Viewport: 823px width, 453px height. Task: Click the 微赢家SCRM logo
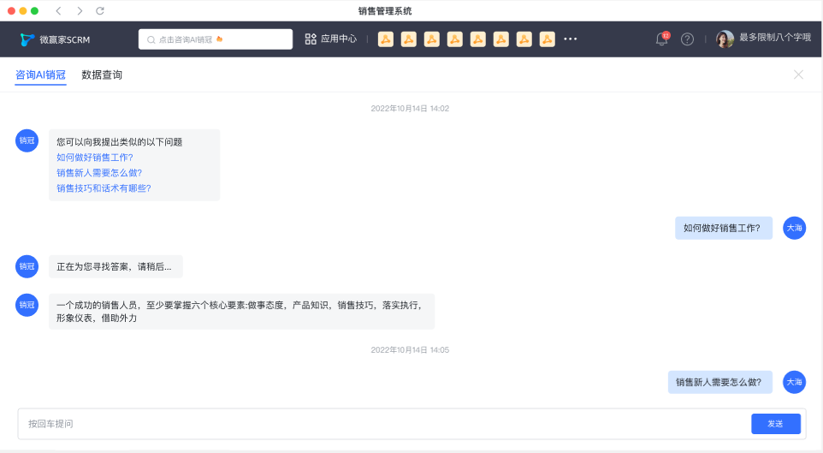click(55, 39)
